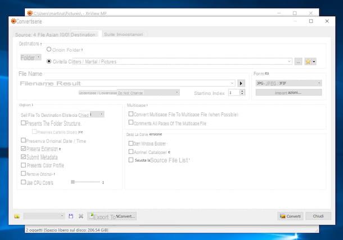Viewport: 343px width, 240px height.
Task: Click the XnView icon in the Convert dialog title
Action: pos(13,21)
